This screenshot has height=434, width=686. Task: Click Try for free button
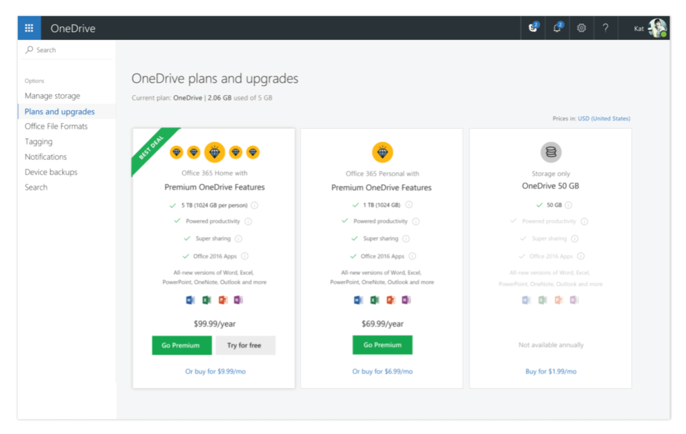[x=245, y=345]
